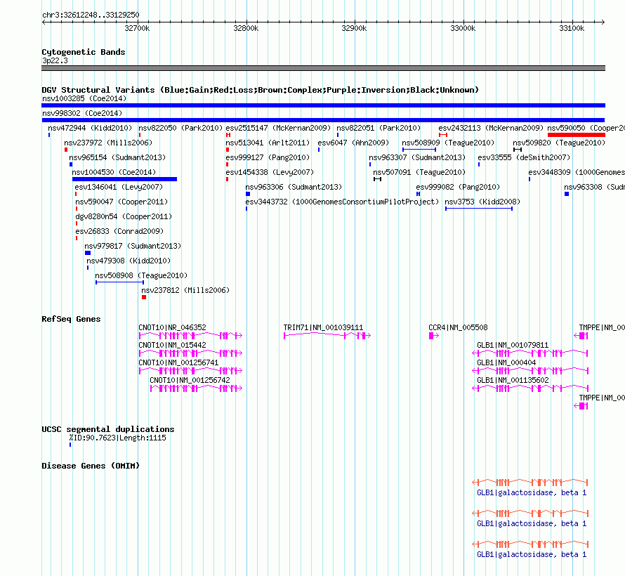625x576 pixels.
Task: Open nsv472944 (Kidd2010) variant
Action: pos(90,128)
